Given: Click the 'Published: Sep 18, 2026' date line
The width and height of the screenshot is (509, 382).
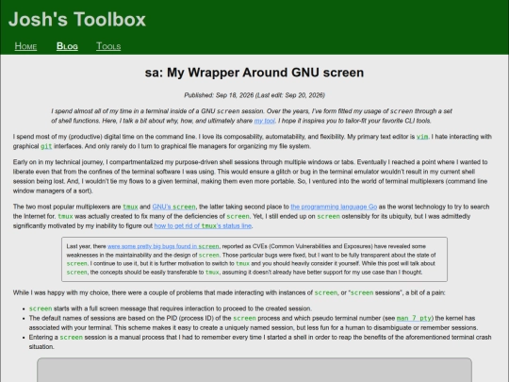Looking at the screenshot, I should coord(254,95).
